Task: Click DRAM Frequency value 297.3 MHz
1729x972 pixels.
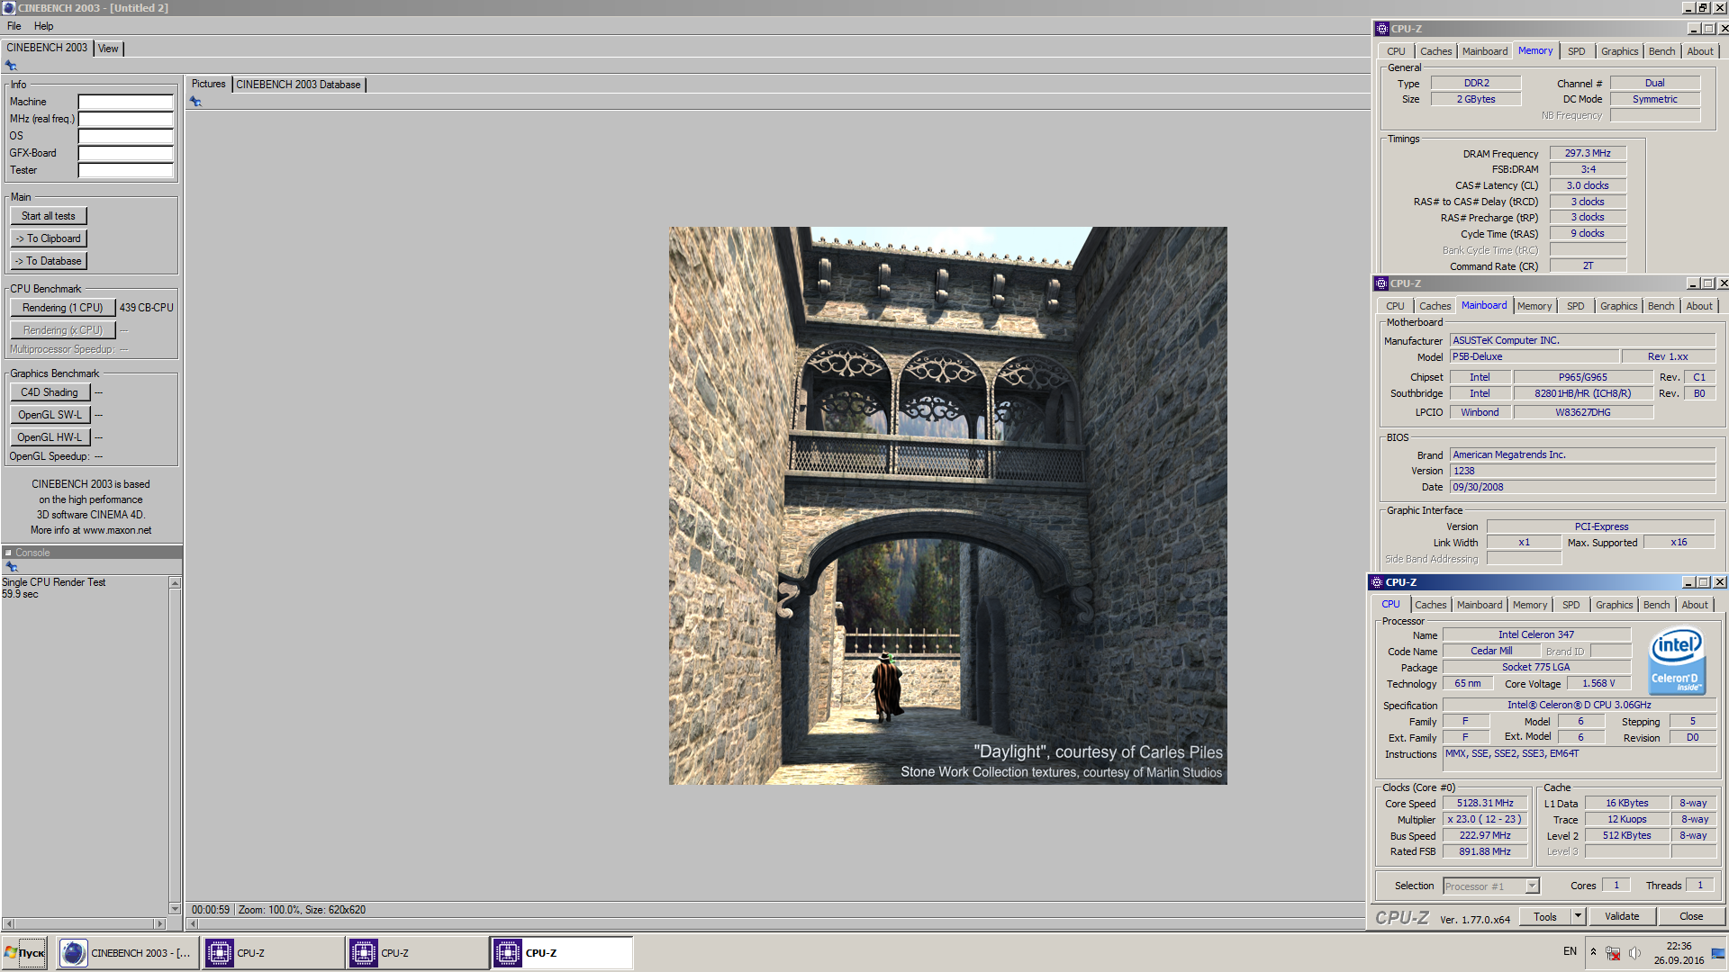Action: click(1587, 154)
